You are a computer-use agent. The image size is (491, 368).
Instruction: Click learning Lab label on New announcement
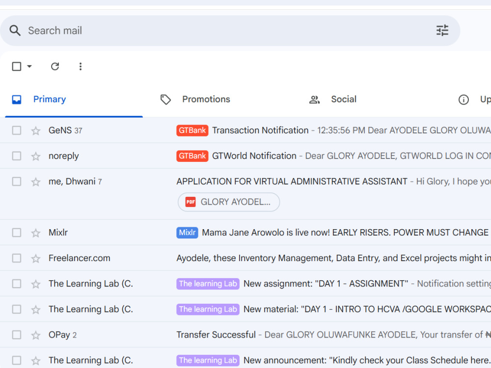pos(208,361)
